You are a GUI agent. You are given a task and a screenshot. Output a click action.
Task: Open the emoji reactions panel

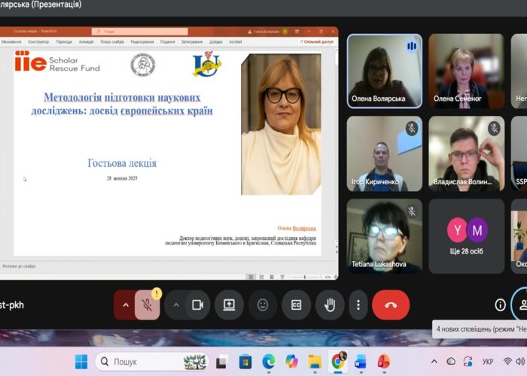coord(263,305)
